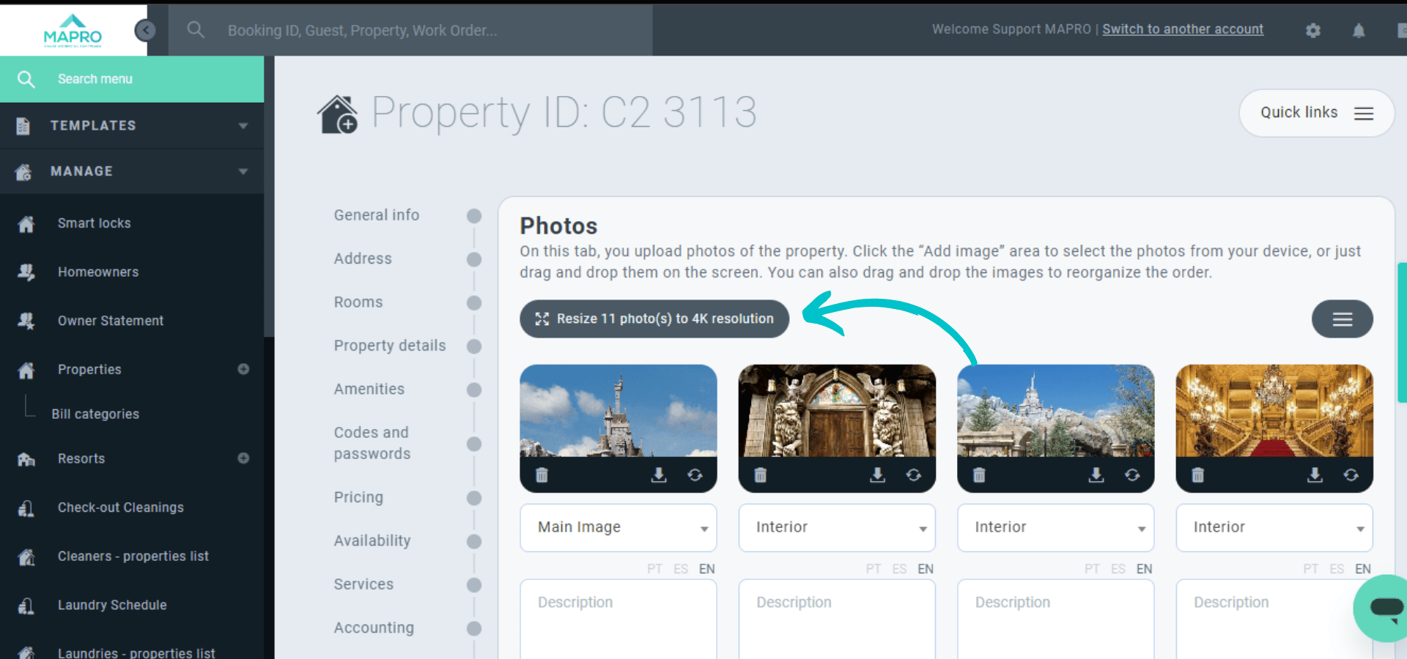Open the Switch to another account link
The width and height of the screenshot is (1407, 659).
(x=1182, y=29)
